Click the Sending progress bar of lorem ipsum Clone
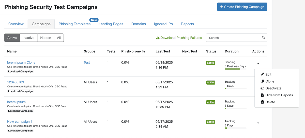The image size is (305, 138). coord(236,69)
